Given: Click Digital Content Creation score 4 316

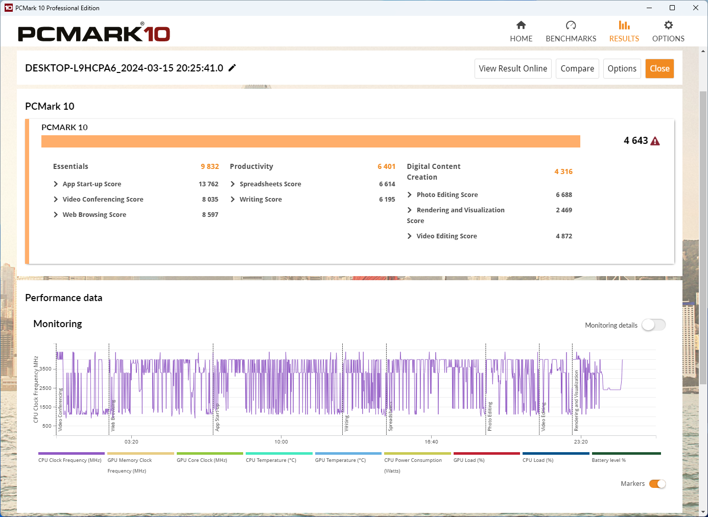Looking at the screenshot, I should click(x=563, y=171).
